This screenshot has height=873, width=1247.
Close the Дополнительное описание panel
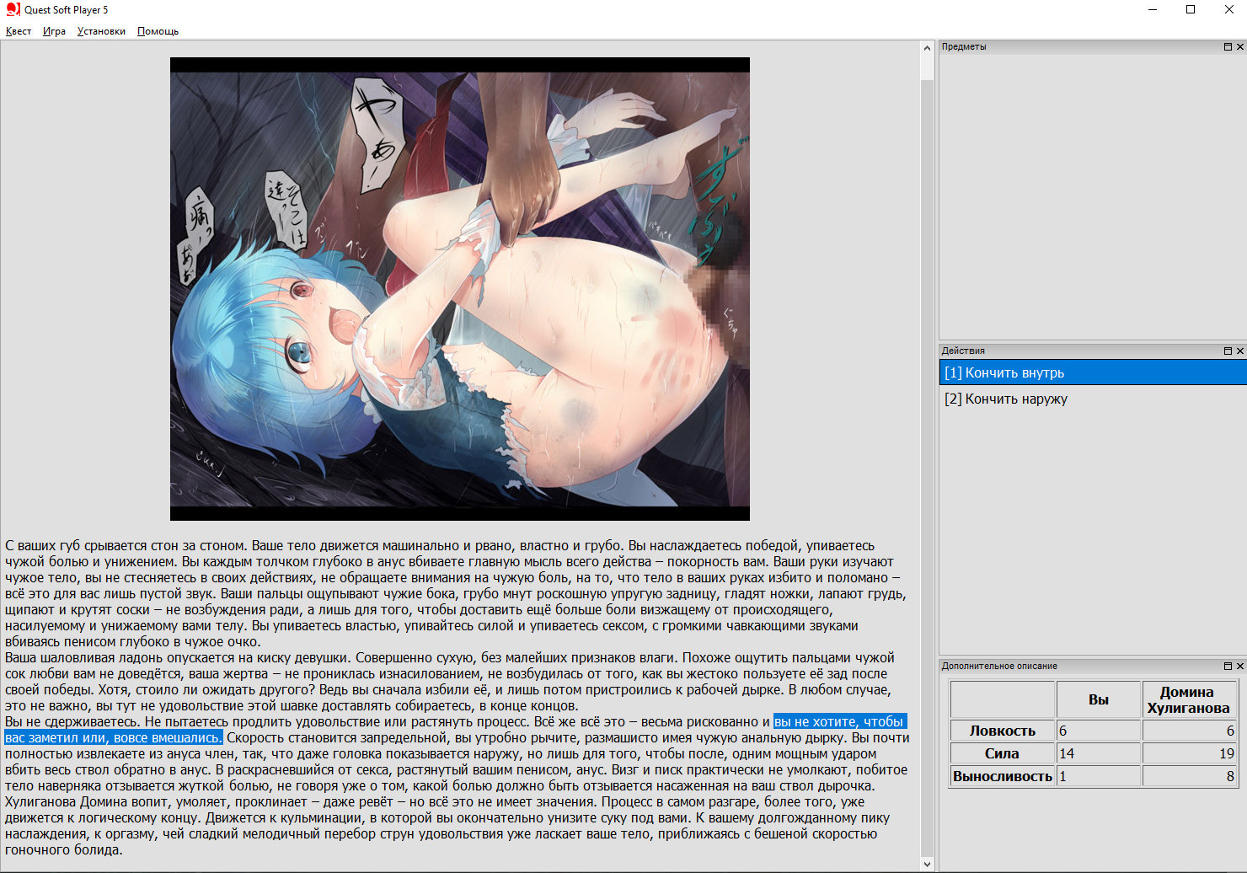1239,666
